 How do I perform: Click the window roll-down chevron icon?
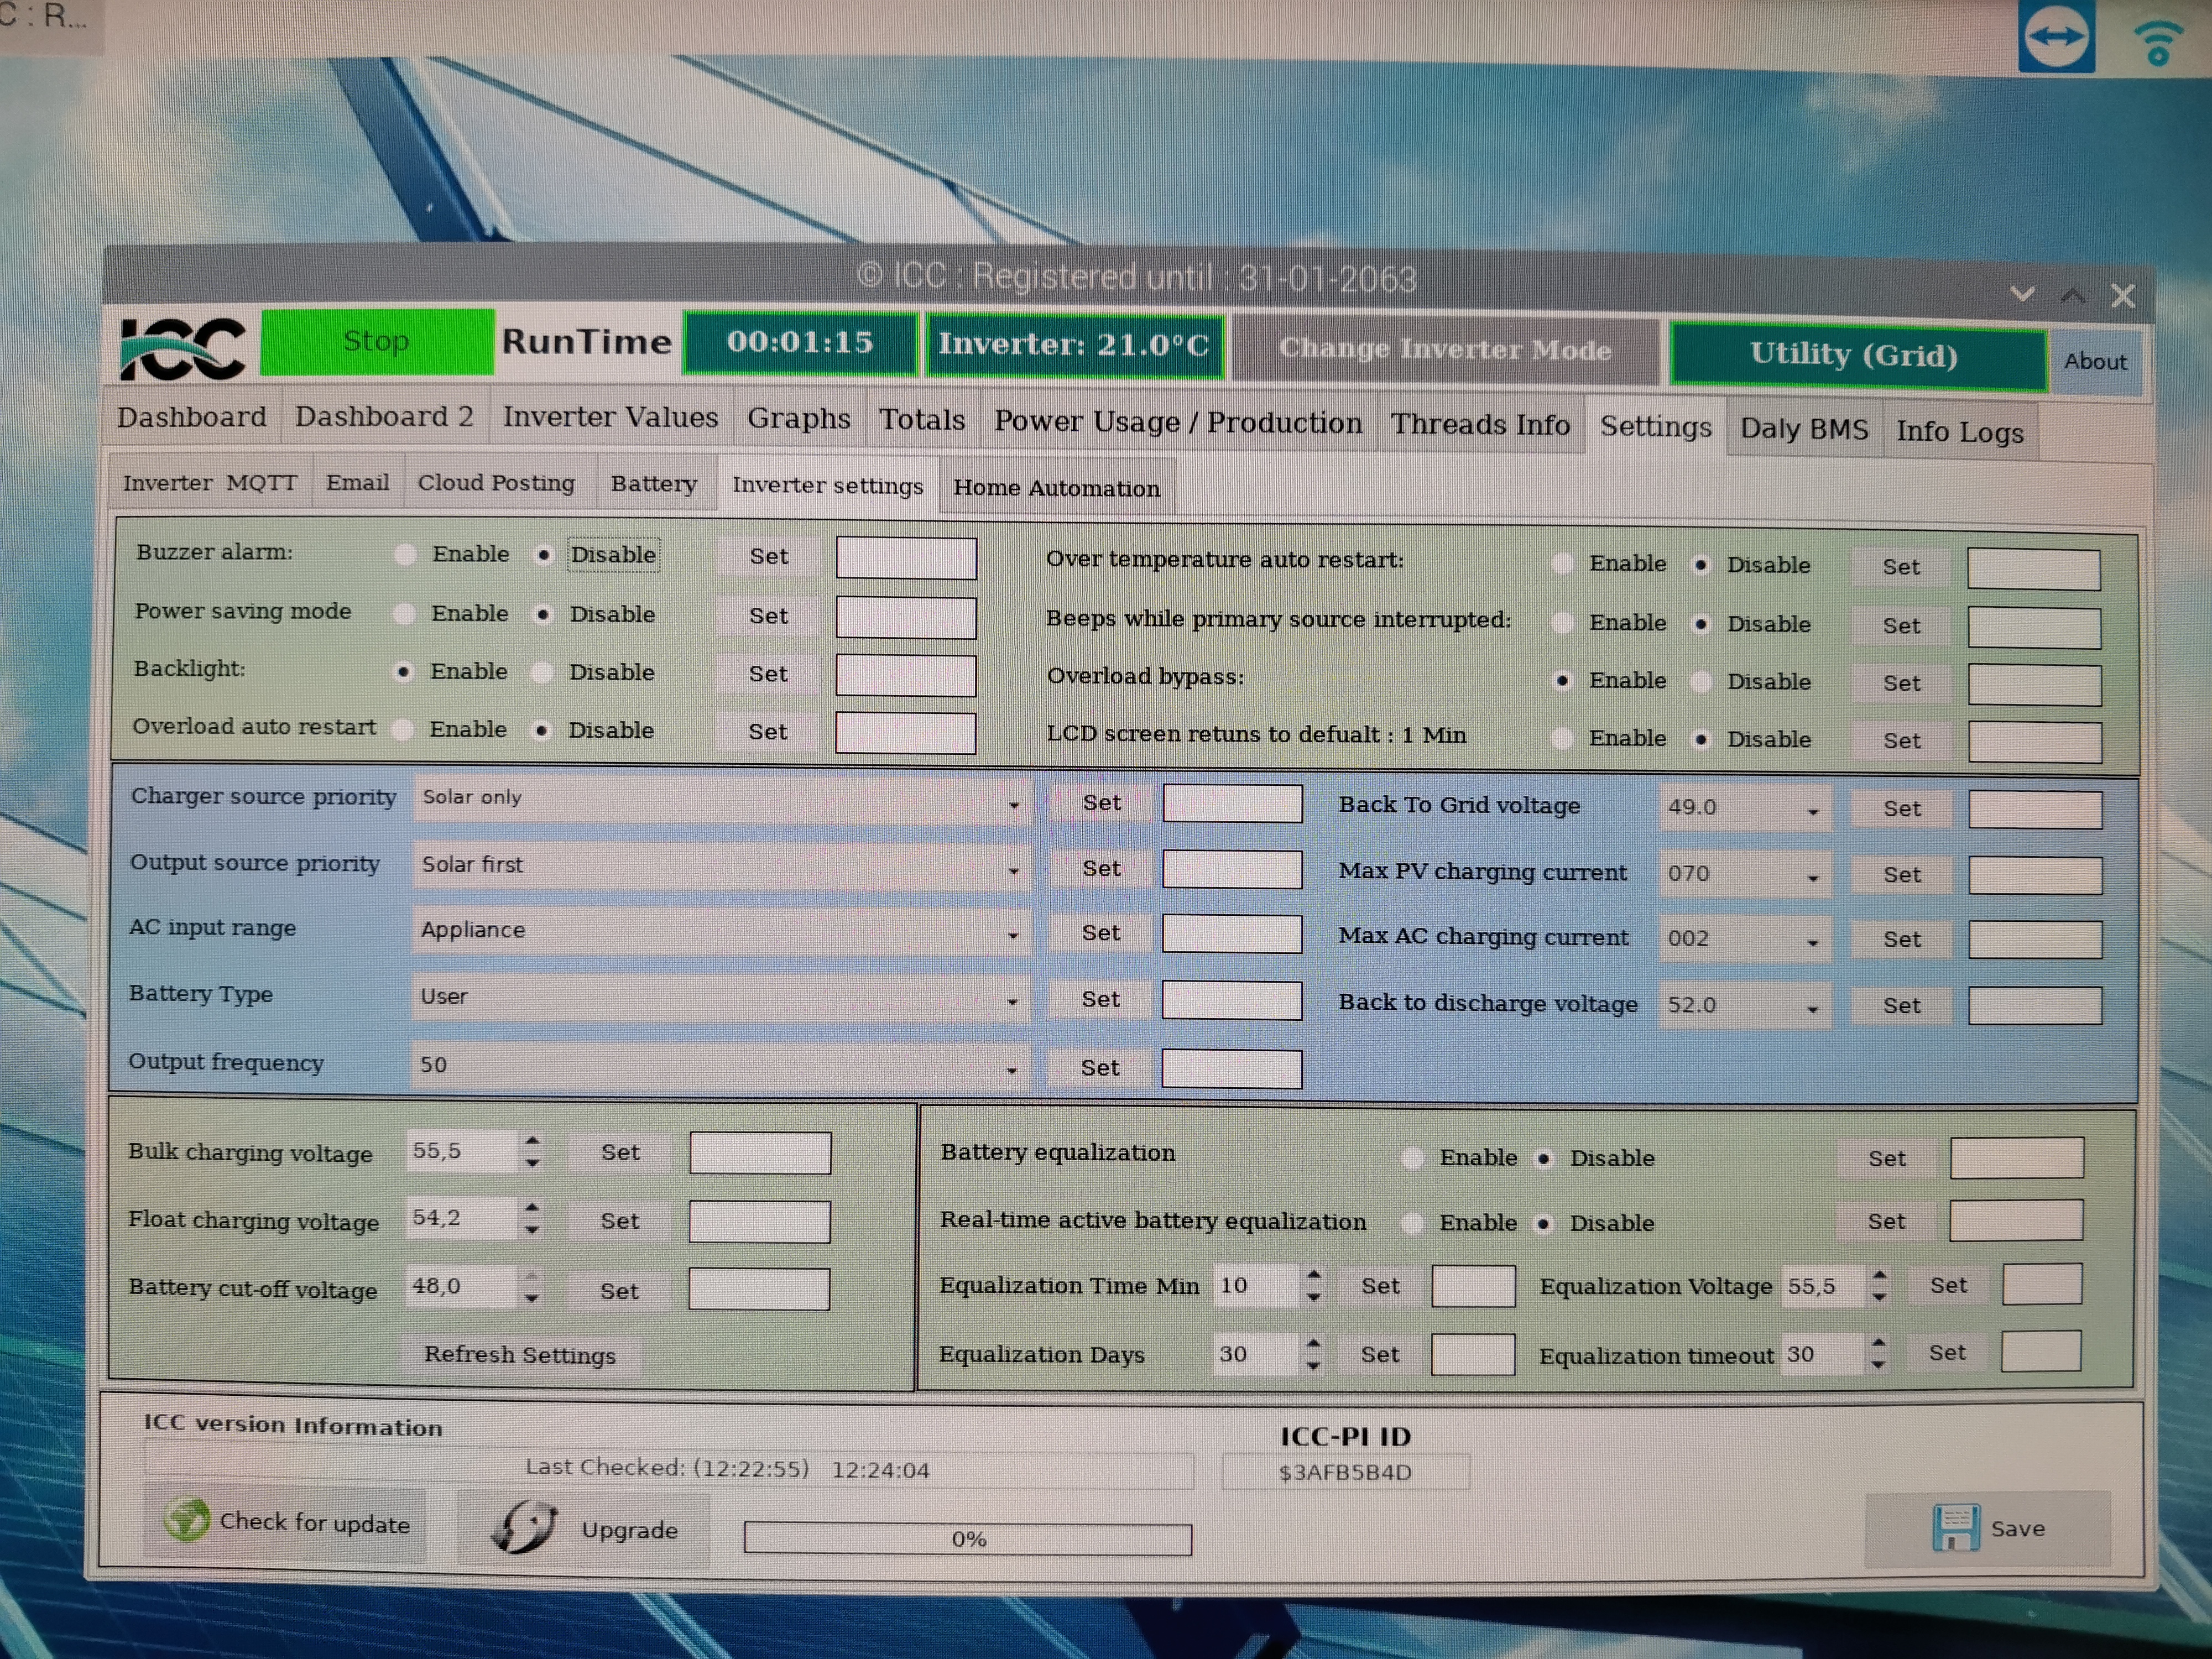coord(2022,294)
